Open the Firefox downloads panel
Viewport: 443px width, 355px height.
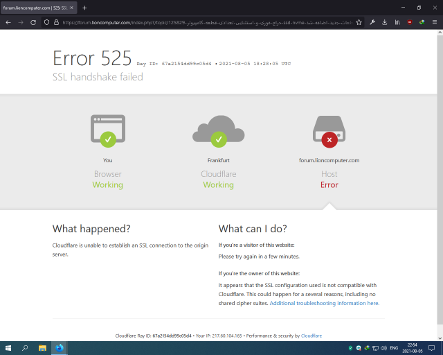click(385, 22)
